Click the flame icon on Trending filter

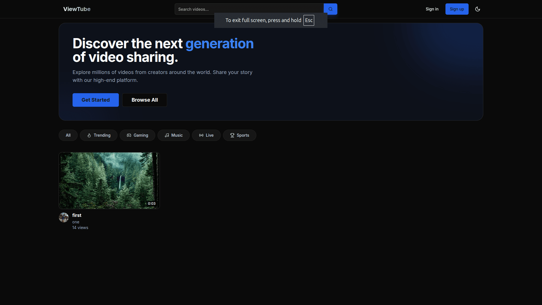click(x=89, y=135)
